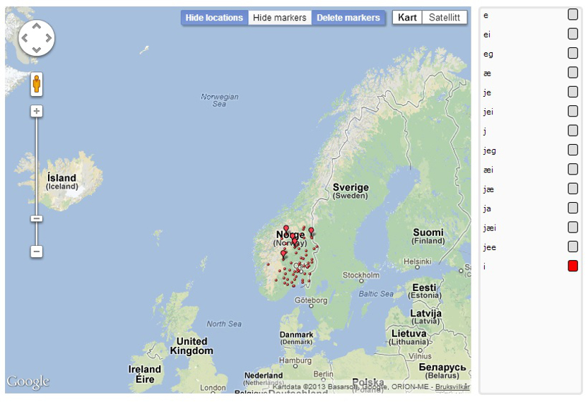This screenshot has height=402, width=588.
Task: Click the Street View pegman icon
Action: (37, 84)
